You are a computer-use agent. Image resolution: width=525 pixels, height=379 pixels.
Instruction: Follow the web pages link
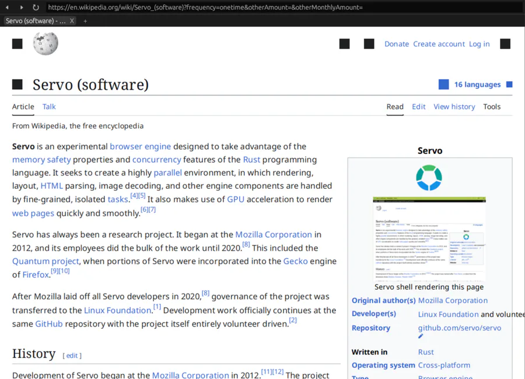coord(33,213)
